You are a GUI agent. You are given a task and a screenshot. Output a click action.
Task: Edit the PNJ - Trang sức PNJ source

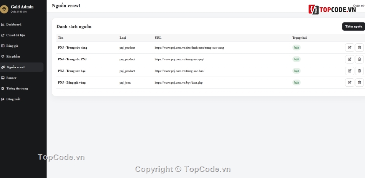(x=349, y=59)
